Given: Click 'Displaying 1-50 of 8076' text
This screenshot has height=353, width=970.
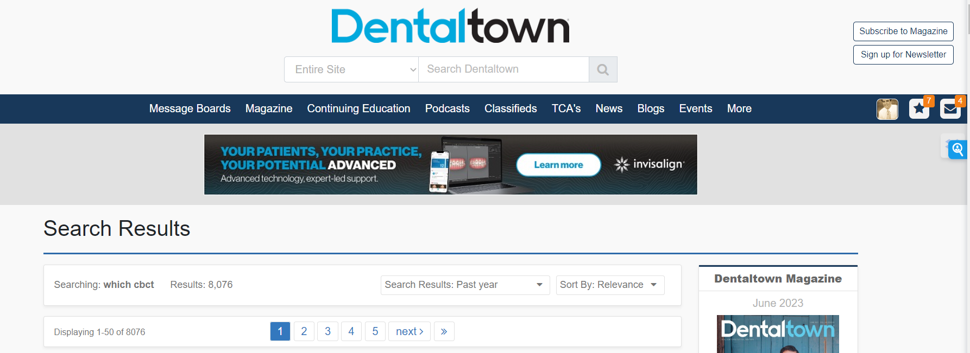Looking at the screenshot, I should click(x=99, y=332).
